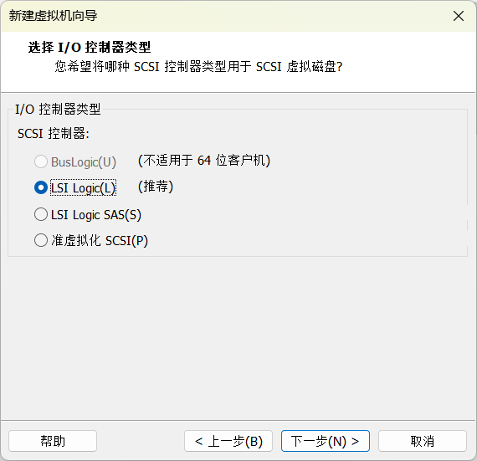Click the (不适用于 64 位客户机) note

pos(204,161)
